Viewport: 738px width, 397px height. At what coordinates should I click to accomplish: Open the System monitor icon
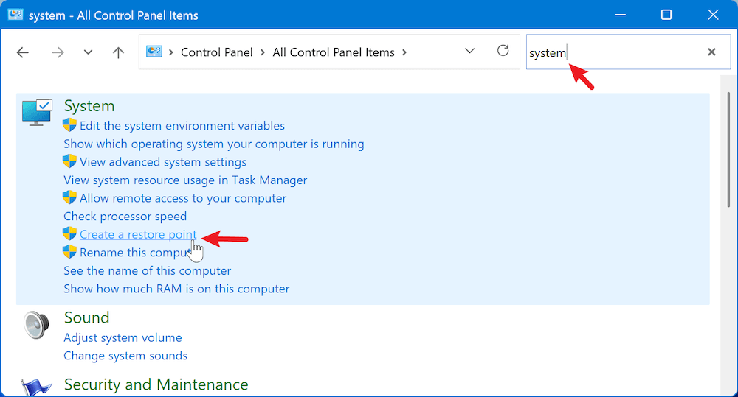pyautogui.click(x=37, y=112)
